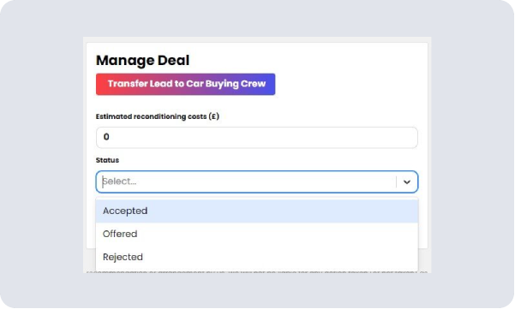Click the red left edge of Transfer Lead button

click(99, 84)
